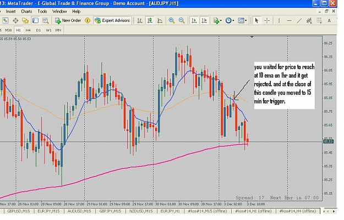
Task: Open the Templates dropdown
Action: click(242, 20)
